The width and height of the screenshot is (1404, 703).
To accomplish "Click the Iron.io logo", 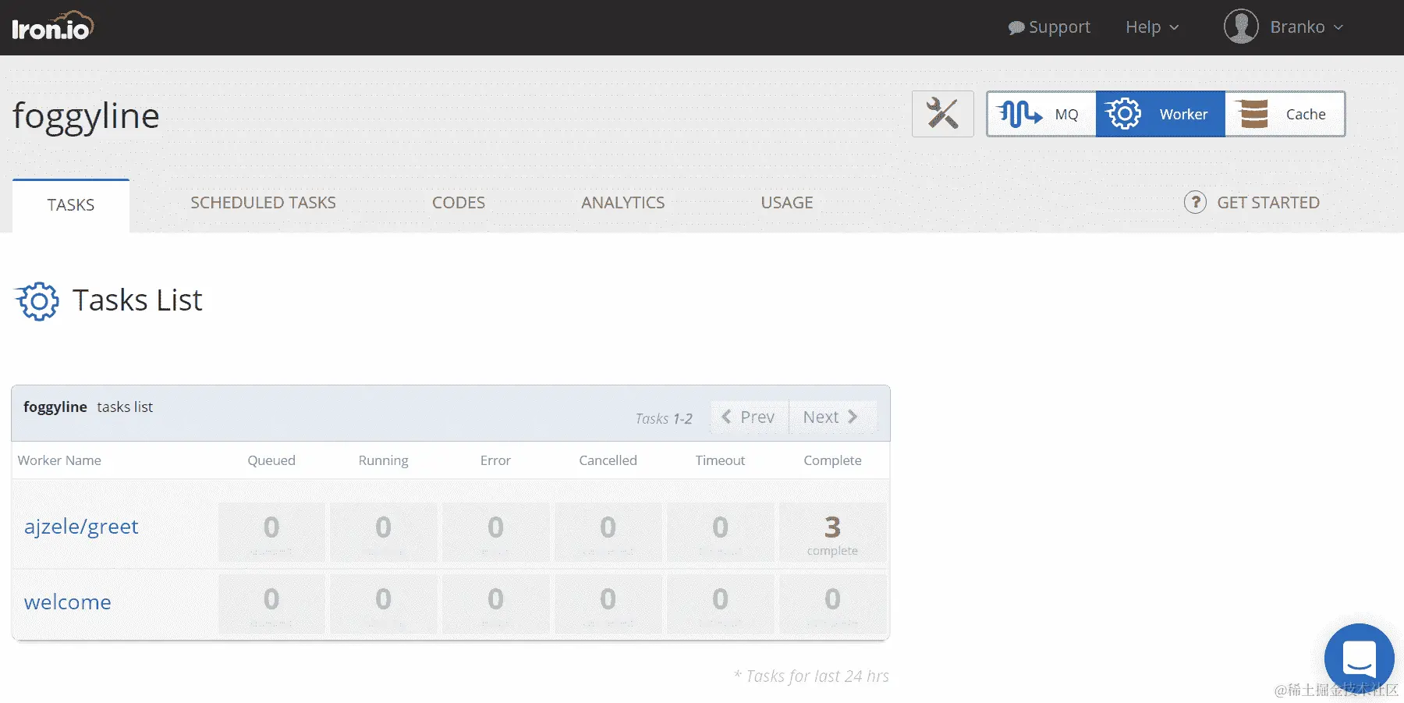I will 52,26.
